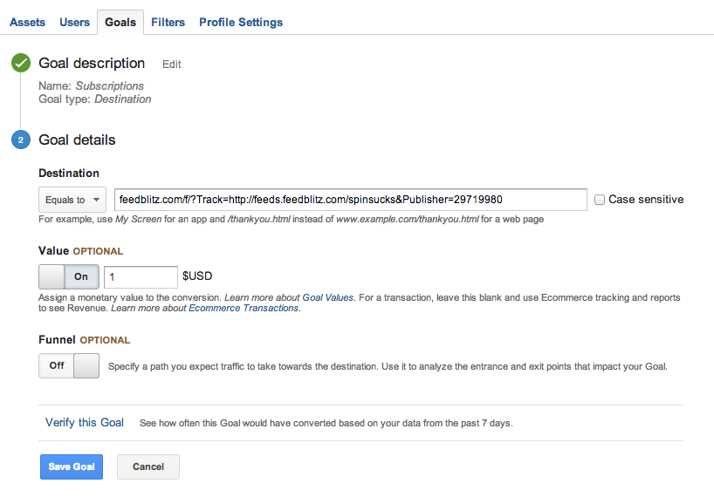Image resolution: width=714 pixels, height=497 pixels.
Task: Click into the Destination URL field
Action: pyautogui.click(x=350, y=200)
